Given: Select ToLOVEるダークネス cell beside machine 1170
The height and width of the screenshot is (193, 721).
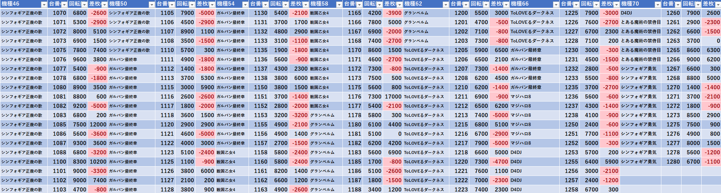Looking at the screenshot, I should (x=426, y=50).
